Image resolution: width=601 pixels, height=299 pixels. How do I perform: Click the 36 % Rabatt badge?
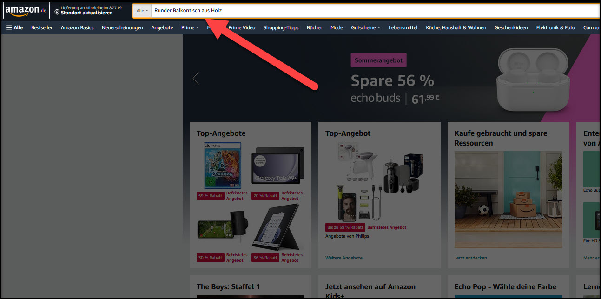[x=265, y=258]
